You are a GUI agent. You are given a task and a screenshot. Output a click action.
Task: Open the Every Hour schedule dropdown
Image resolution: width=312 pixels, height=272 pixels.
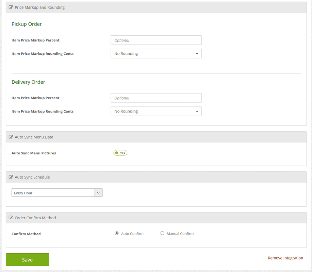57,193
